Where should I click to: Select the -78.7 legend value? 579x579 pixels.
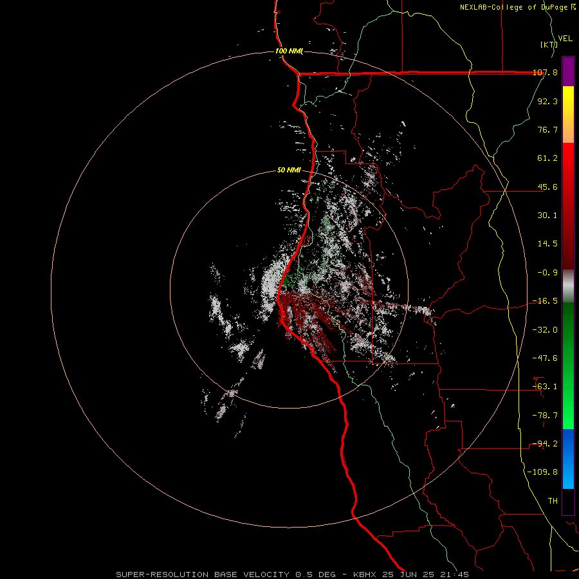(x=545, y=416)
